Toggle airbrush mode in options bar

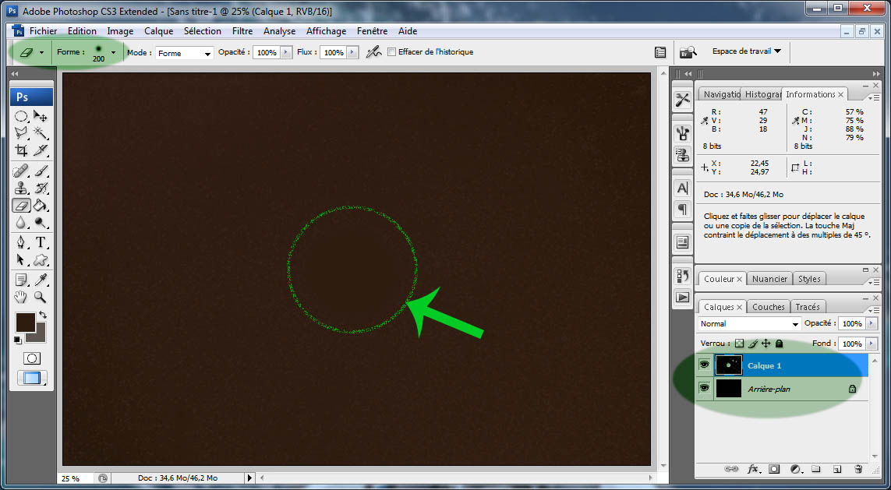[373, 52]
